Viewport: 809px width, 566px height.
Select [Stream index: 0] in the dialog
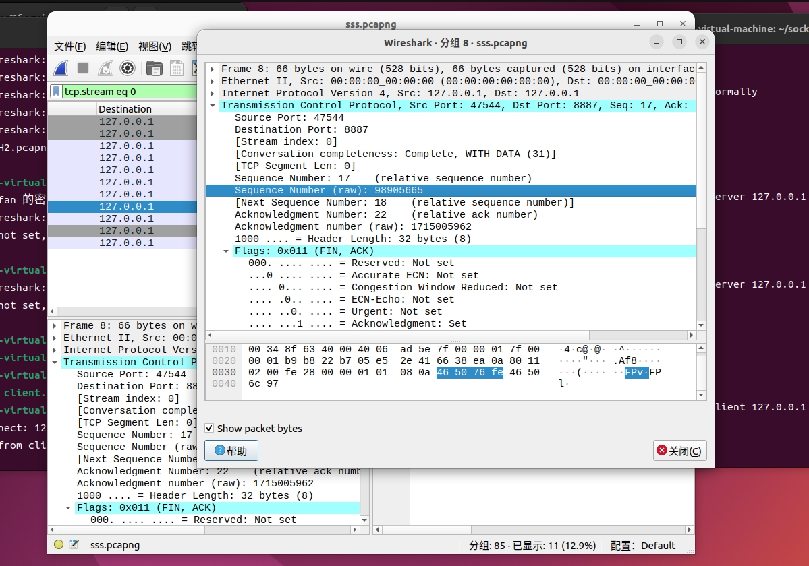click(x=286, y=141)
